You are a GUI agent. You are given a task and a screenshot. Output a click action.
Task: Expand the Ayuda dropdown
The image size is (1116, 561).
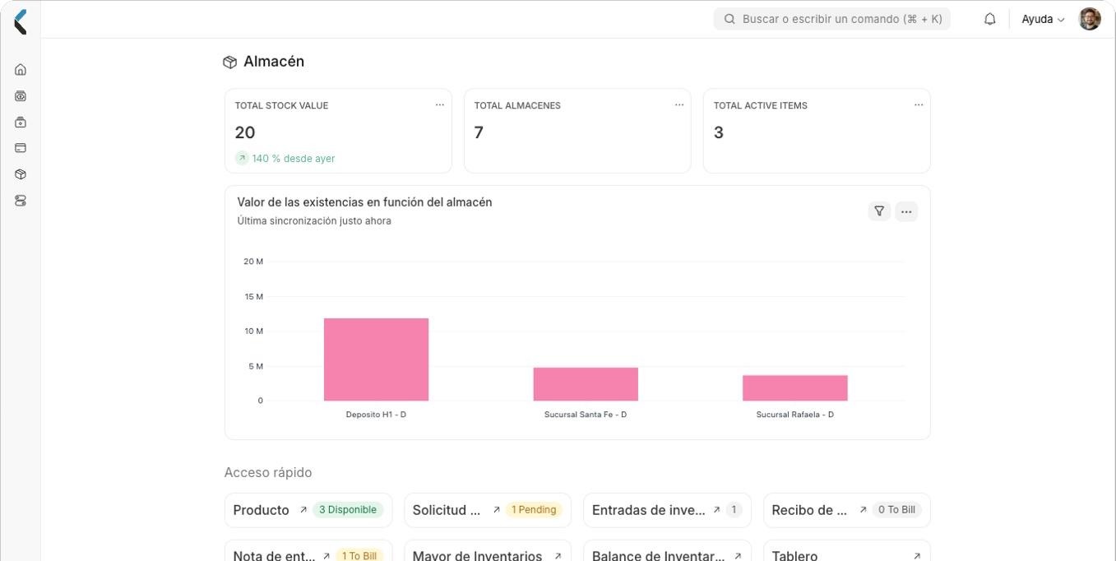click(1043, 19)
